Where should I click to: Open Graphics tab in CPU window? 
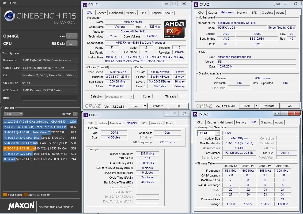(156, 13)
